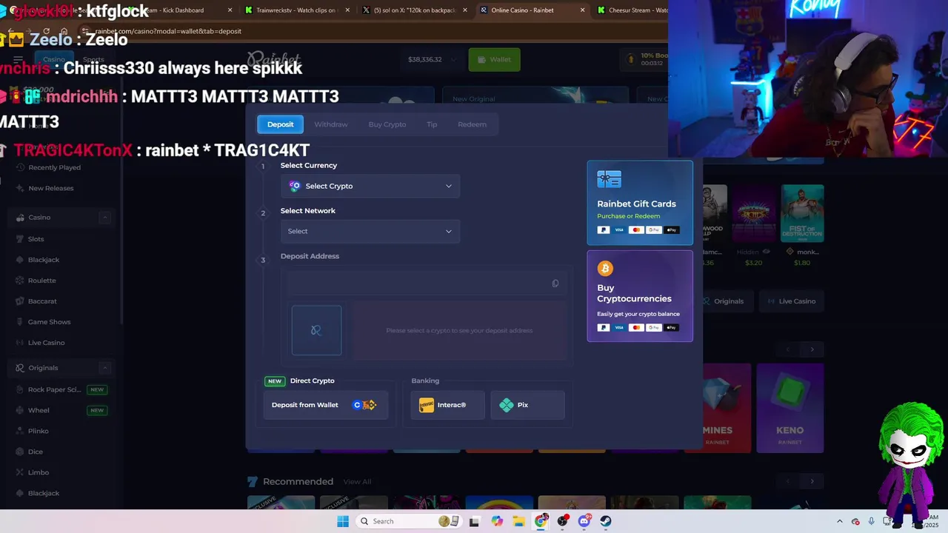Switch to the Withdraw tab

(x=331, y=124)
